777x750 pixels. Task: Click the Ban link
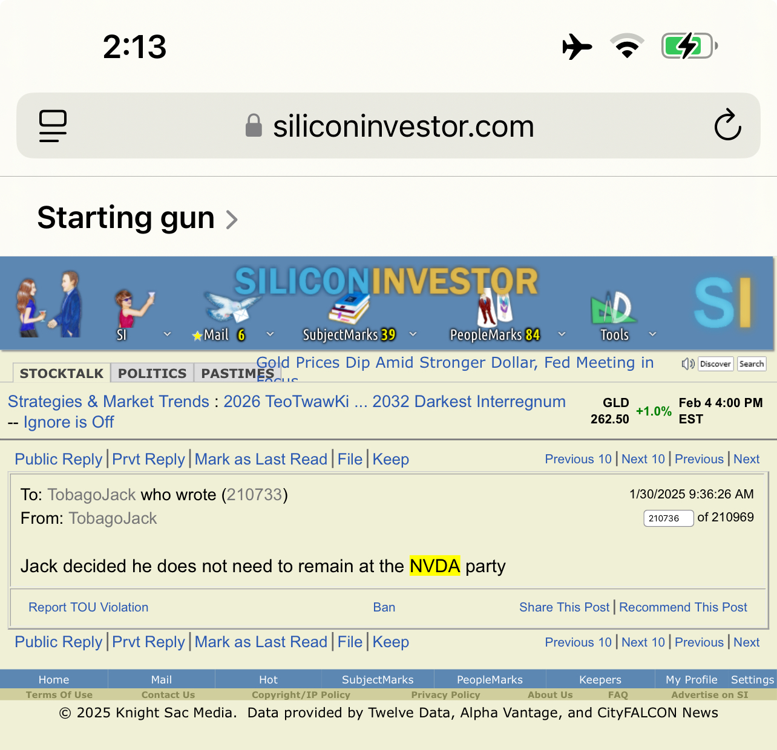[384, 607]
